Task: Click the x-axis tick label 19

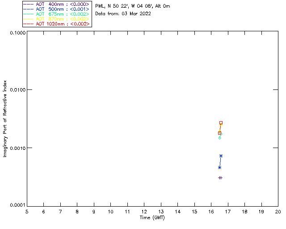Action: (261, 212)
